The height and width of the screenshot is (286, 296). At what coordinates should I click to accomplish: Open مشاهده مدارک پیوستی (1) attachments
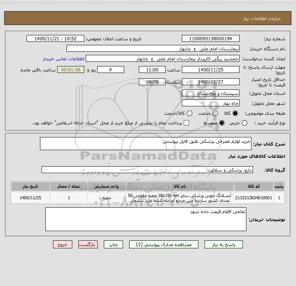(x=164, y=245)
